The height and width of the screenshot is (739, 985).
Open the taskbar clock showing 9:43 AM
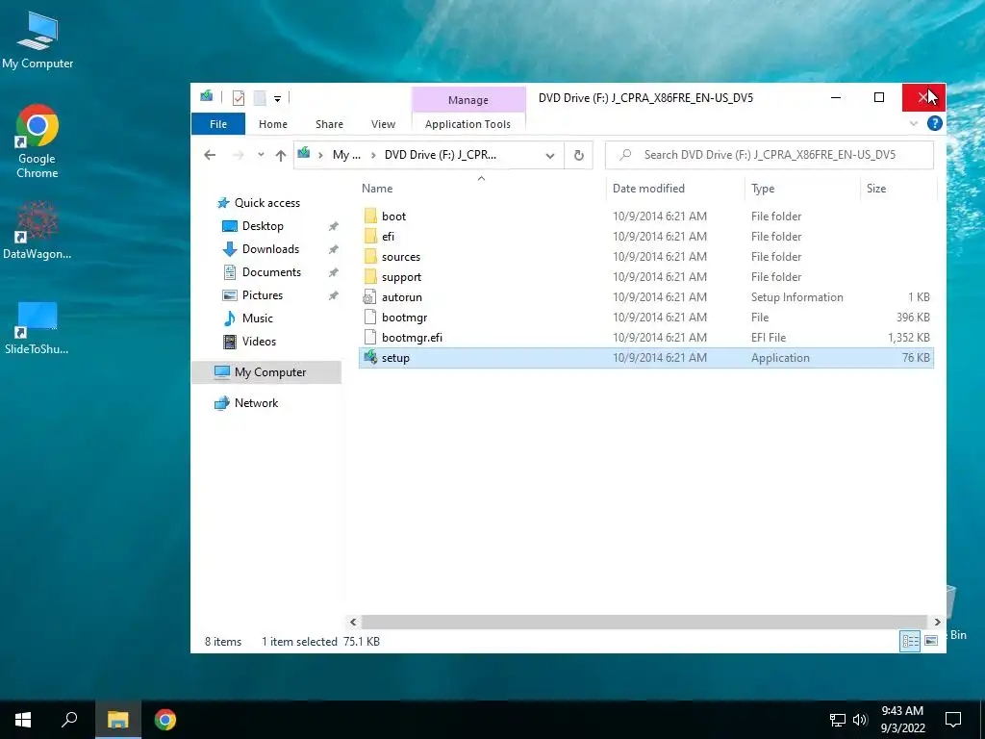pos(902,720)
